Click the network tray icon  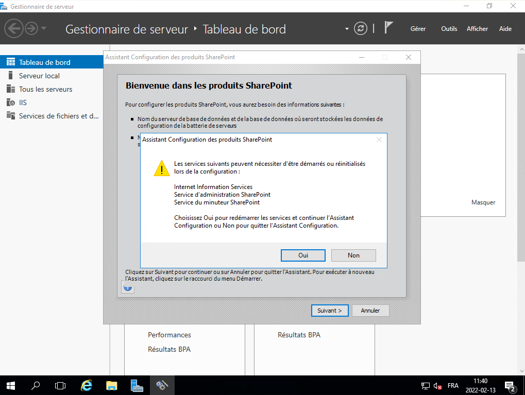(x=425, y=386)
